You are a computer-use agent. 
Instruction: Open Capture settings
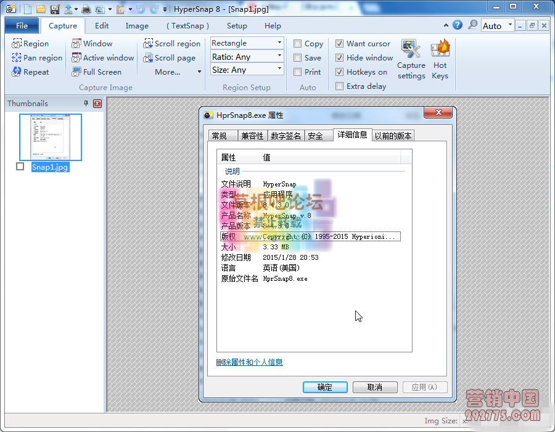(411, 59)
